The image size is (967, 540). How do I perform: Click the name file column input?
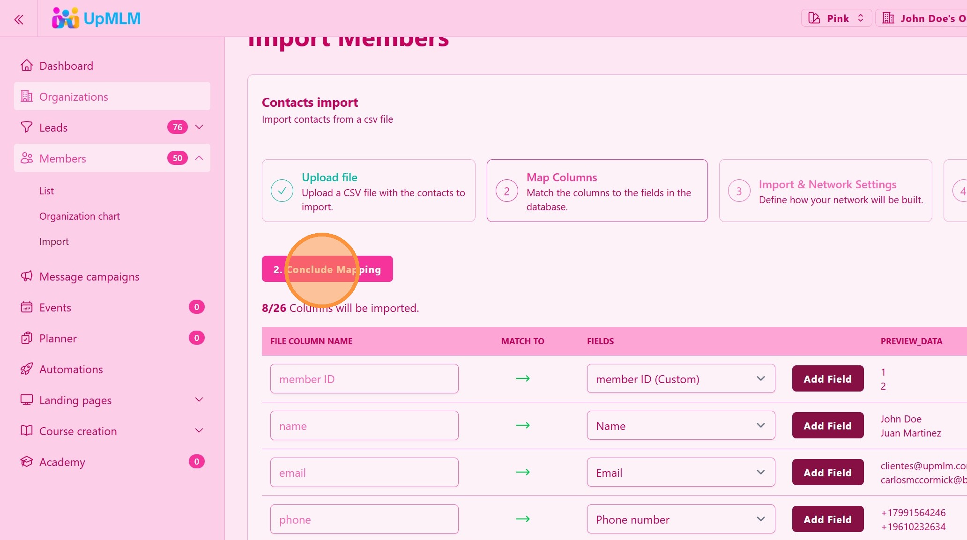click(364, 426)
